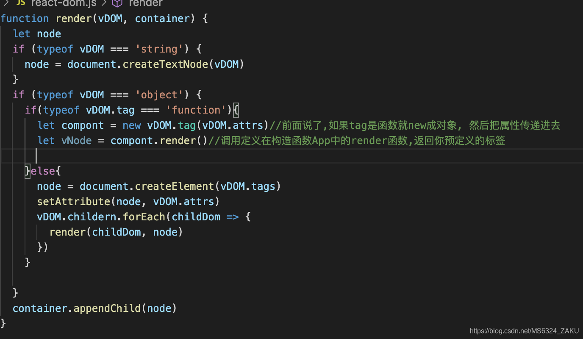Screen dimensions: 583x339
Task: Click 'document.createTextNode(vDOM)' call
Action: [x=156, y=64]
